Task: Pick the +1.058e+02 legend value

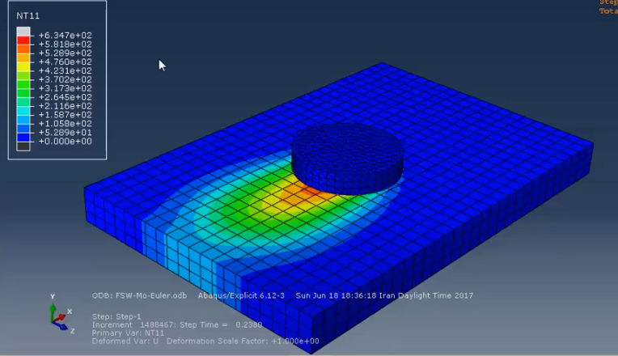Action: (x=65, y=124)
